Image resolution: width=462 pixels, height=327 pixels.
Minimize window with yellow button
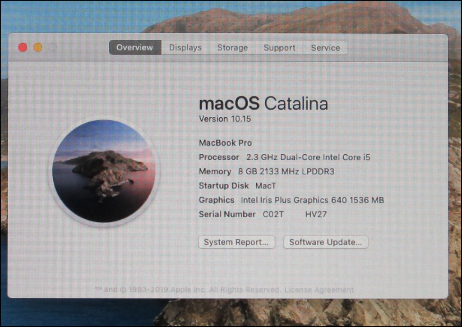click(38, 47)
